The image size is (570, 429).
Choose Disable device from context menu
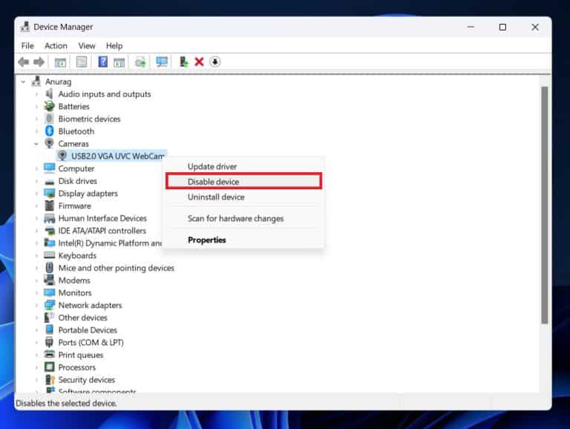pos(244,181)
